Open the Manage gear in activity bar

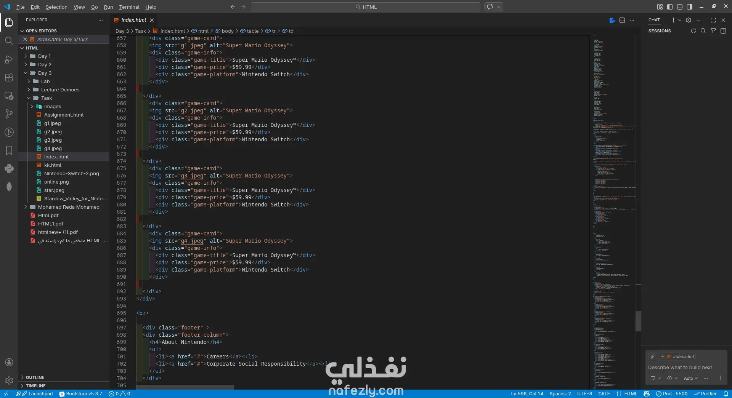[9, 380]
